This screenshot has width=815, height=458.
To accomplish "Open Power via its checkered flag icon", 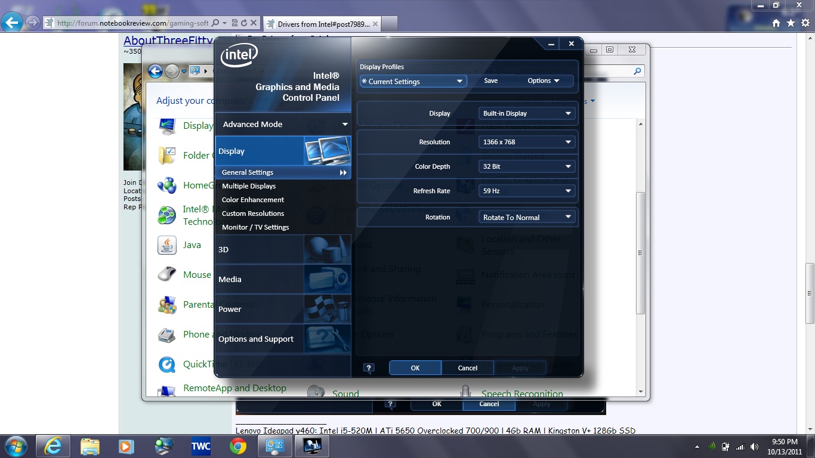I will 327,309.
